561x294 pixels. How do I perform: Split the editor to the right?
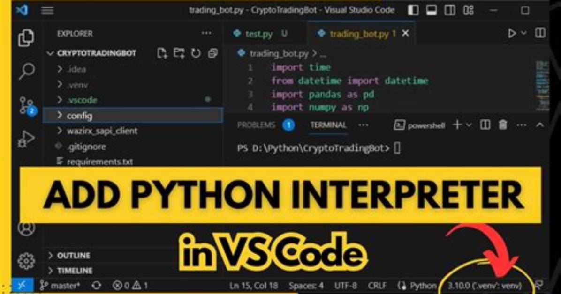pos(540,33)
